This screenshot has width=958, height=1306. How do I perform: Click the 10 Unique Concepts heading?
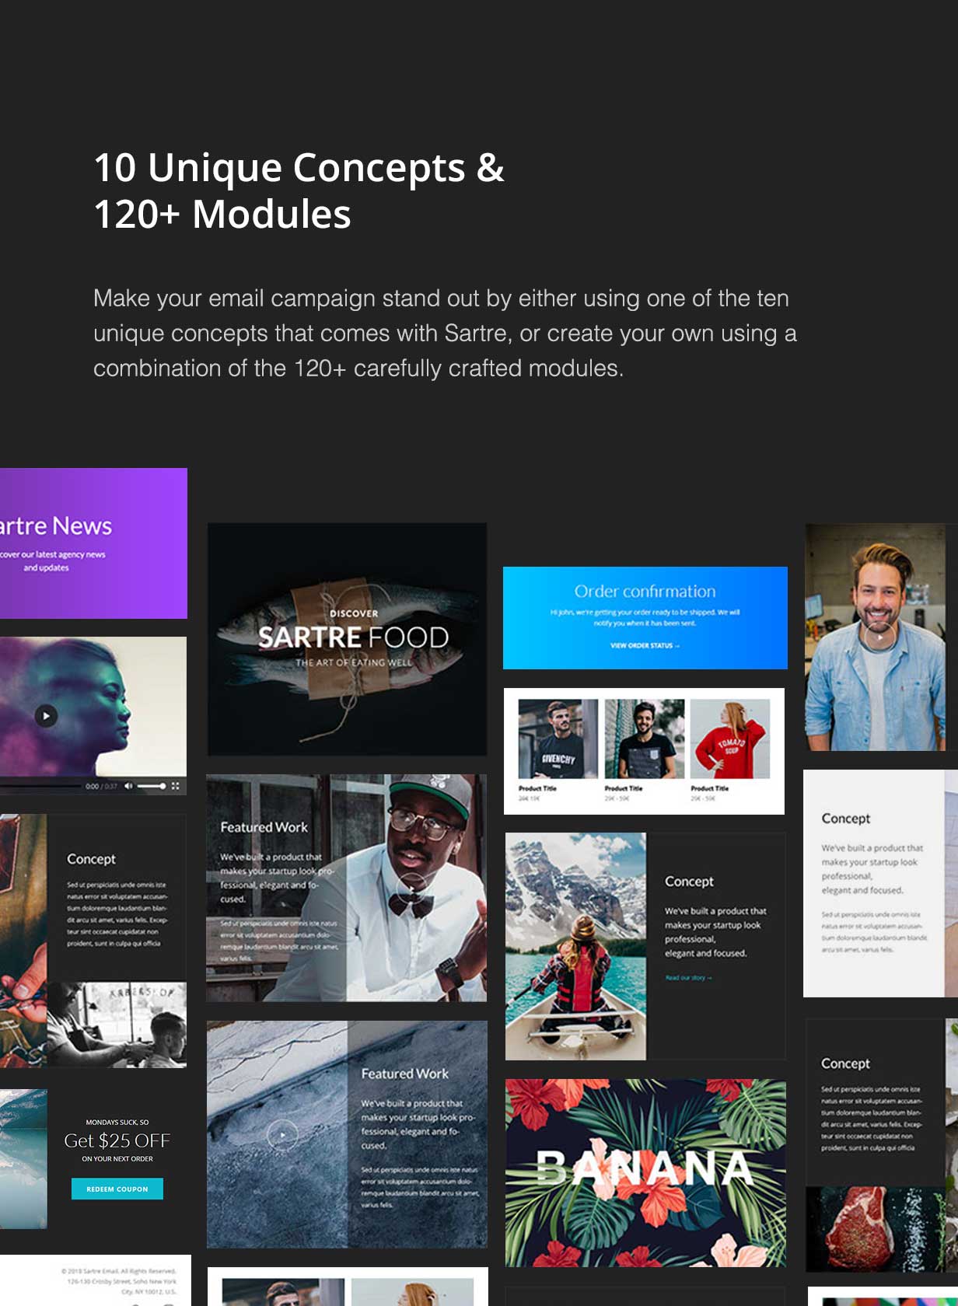click(x=299, y=190)
